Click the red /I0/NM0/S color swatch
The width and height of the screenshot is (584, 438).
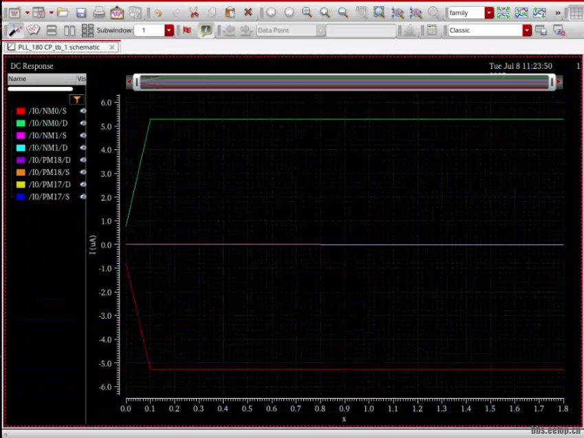[x=21, y=111]
